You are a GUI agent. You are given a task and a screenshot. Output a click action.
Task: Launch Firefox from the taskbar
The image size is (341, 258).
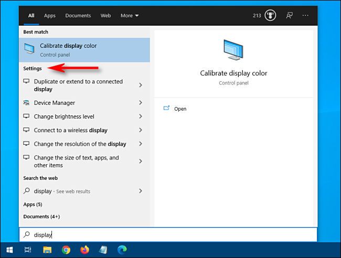pyautogui.click(x=85, y=250)
